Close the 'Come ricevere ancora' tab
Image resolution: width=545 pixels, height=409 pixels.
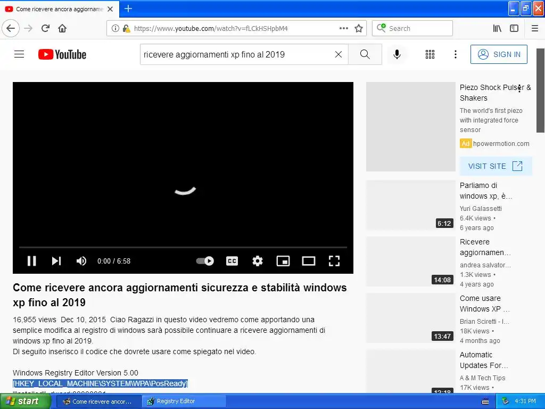pyautogui.click(x=110, y=9)
